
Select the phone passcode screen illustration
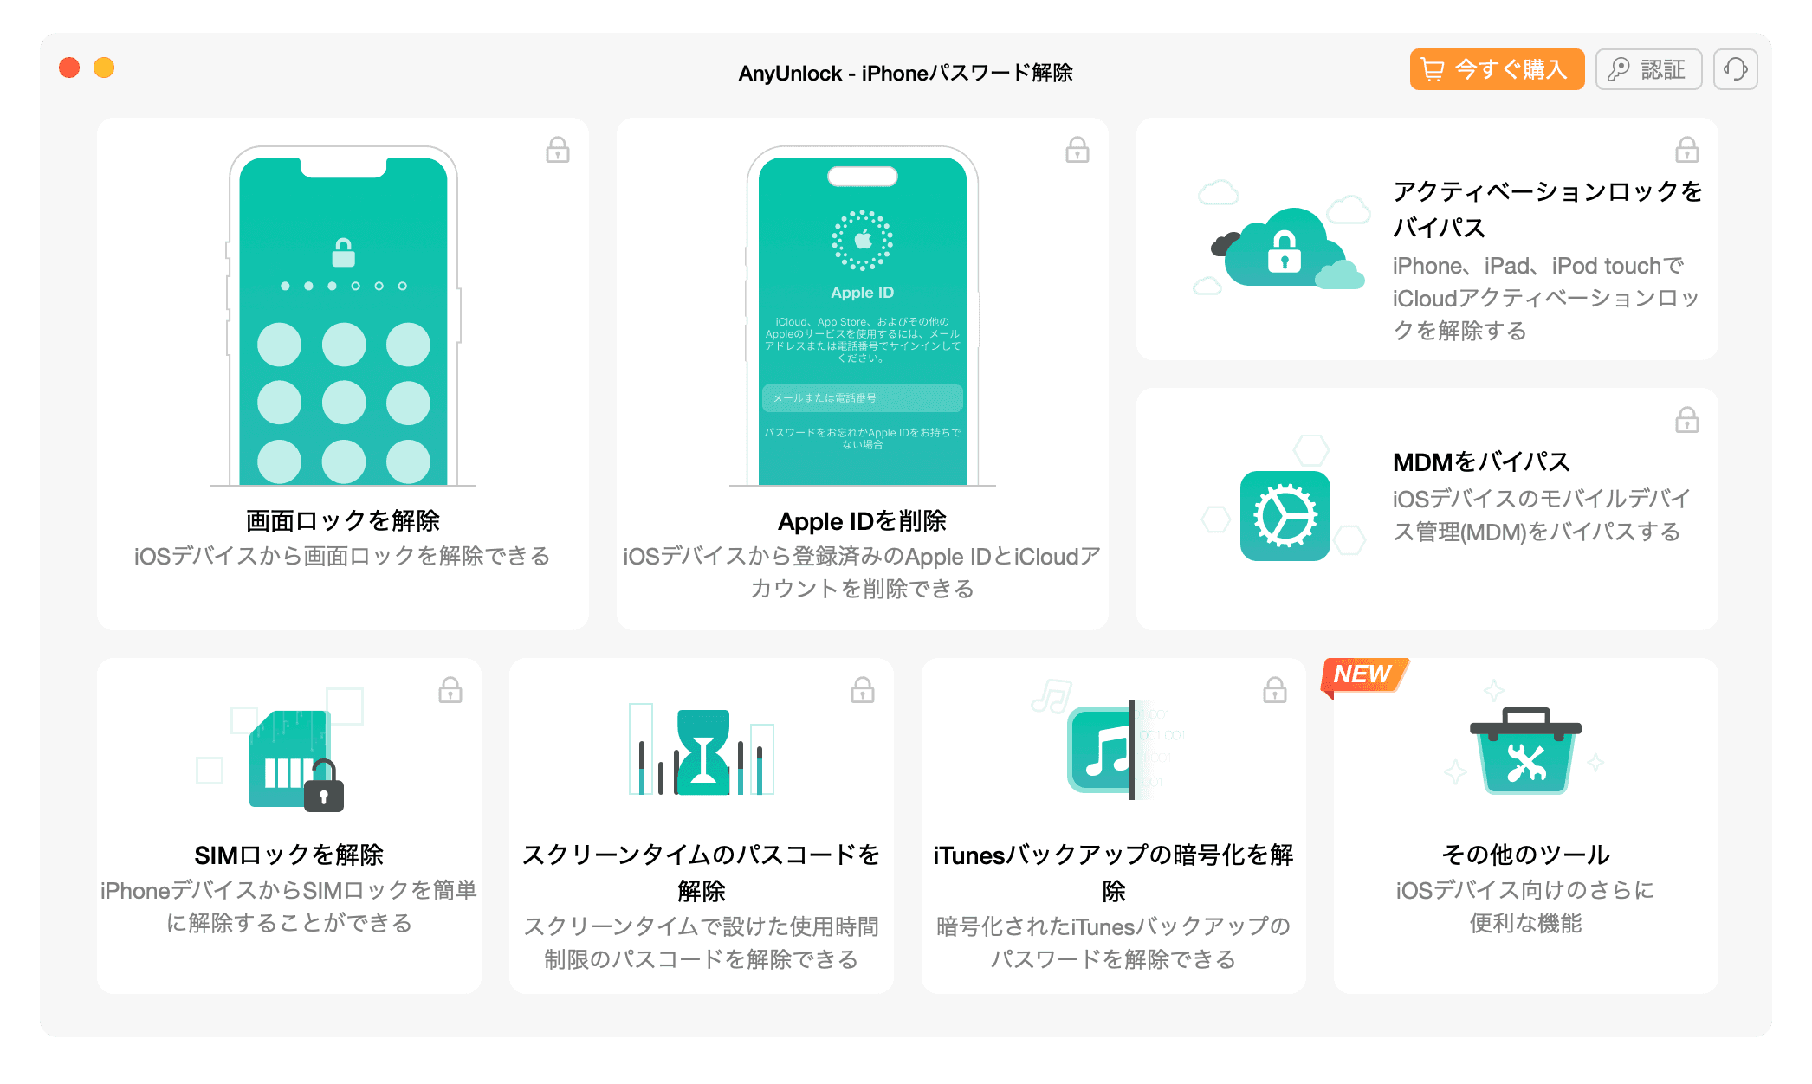(x=343, y=316)
